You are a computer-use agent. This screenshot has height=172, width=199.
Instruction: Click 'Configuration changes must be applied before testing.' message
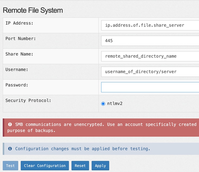[83, 149]
